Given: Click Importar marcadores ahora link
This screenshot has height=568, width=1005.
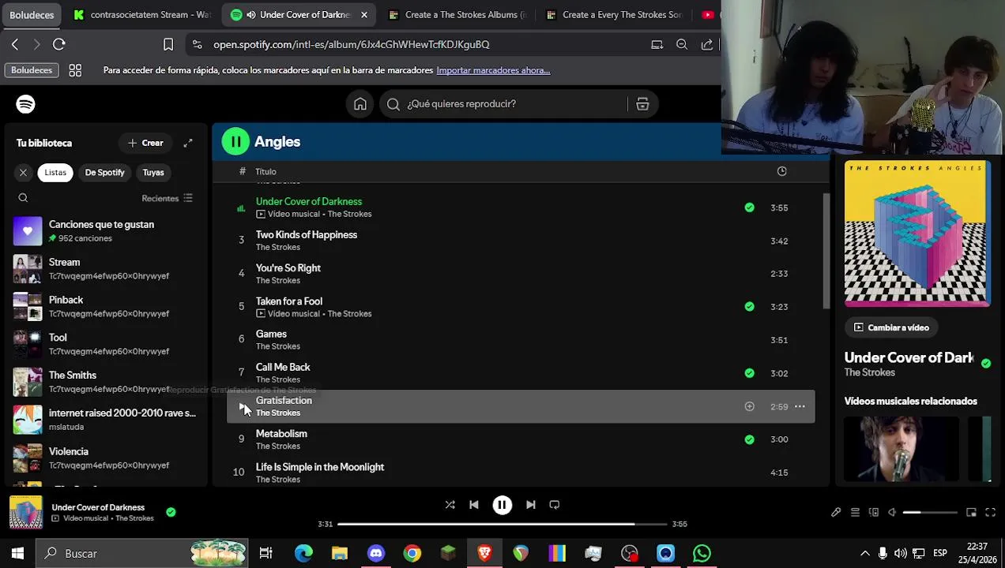Looking at the screenshot, I should coord(493,70).
